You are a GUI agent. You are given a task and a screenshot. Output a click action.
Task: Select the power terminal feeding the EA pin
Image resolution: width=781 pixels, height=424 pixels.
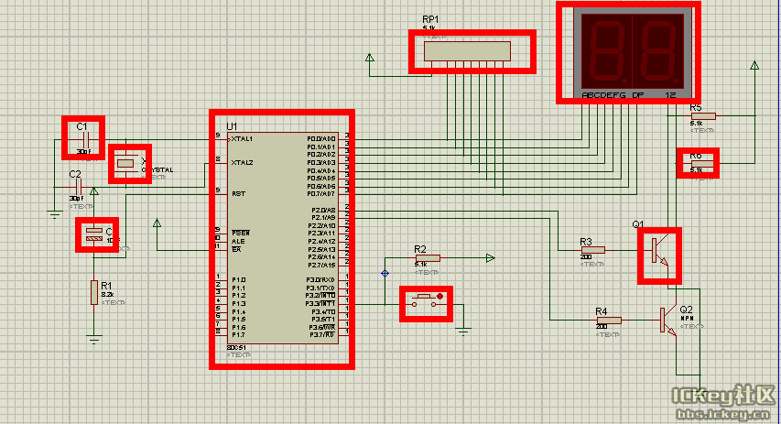coord(157,223)
